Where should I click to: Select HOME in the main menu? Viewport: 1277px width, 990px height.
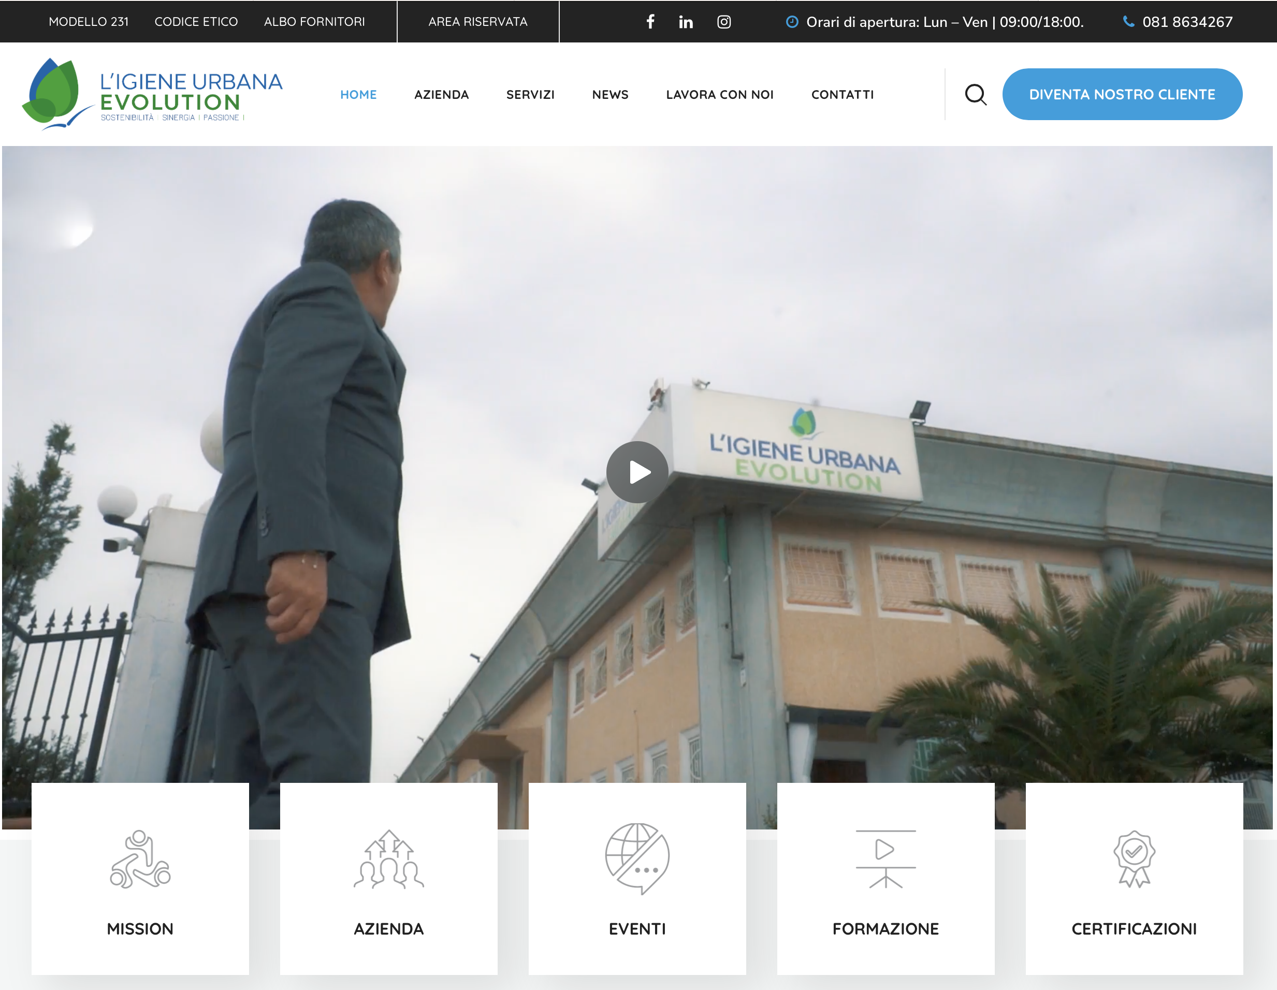tap(358, 95)
